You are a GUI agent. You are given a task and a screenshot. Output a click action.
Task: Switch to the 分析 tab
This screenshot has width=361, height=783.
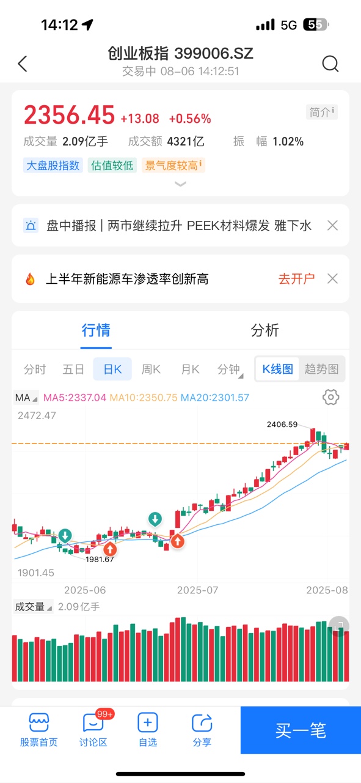tap(265, 330)
